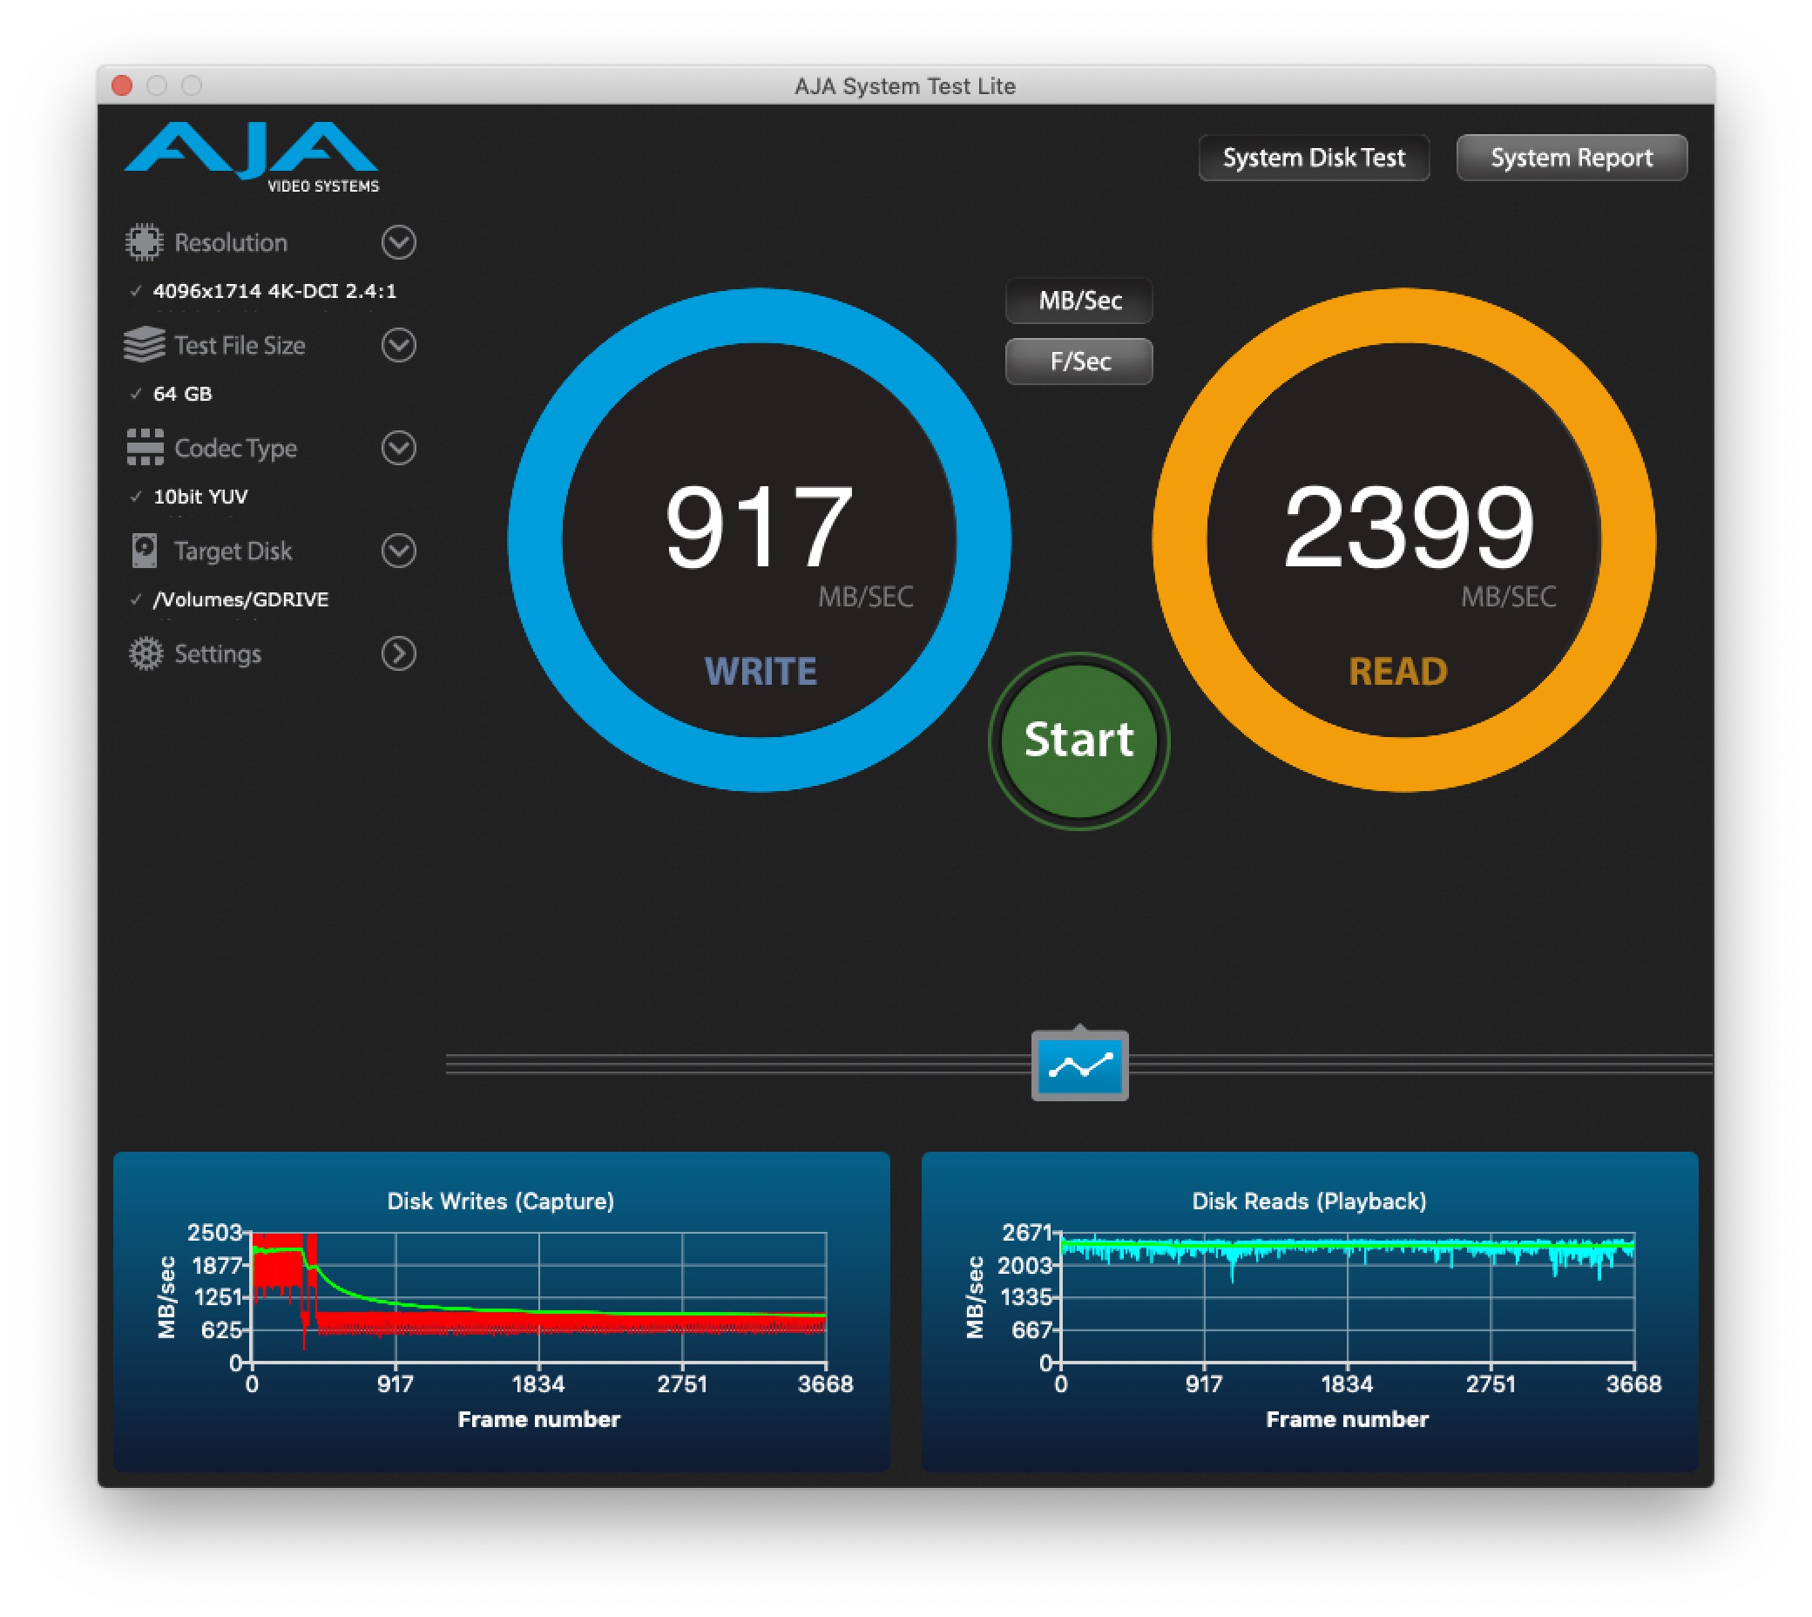Click the Test File Size stack icon

click(144, 345)
